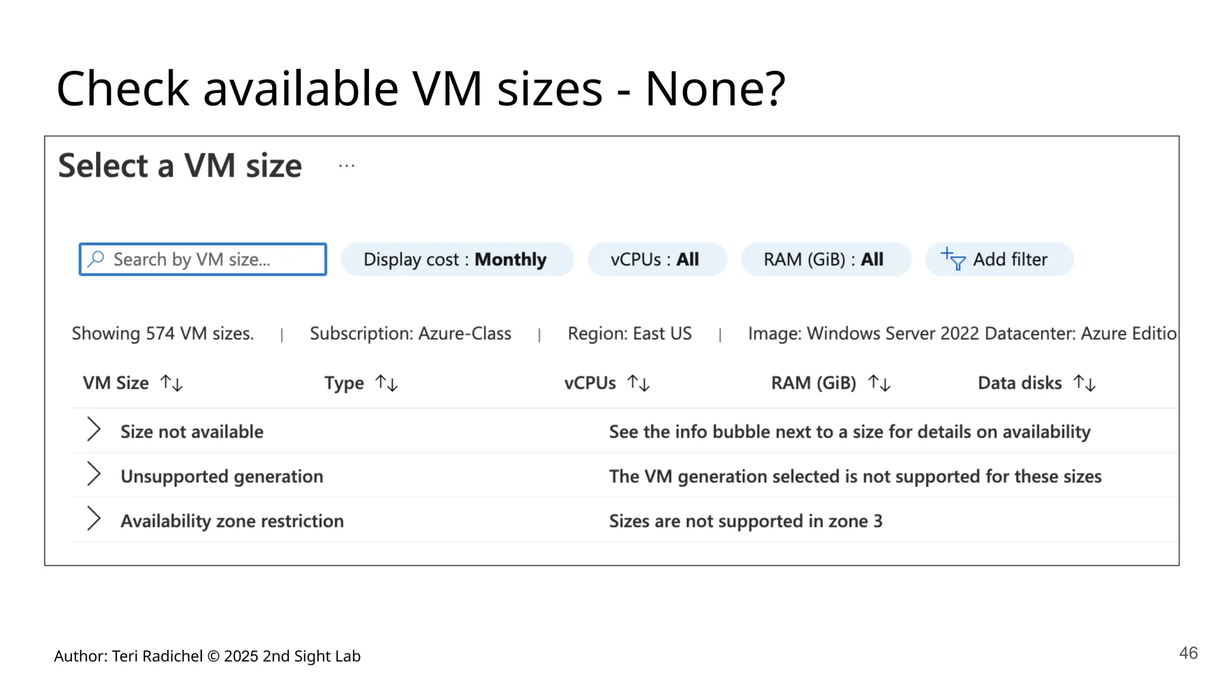Sort by RAM (GiB) arrows icon

(879, 383)
